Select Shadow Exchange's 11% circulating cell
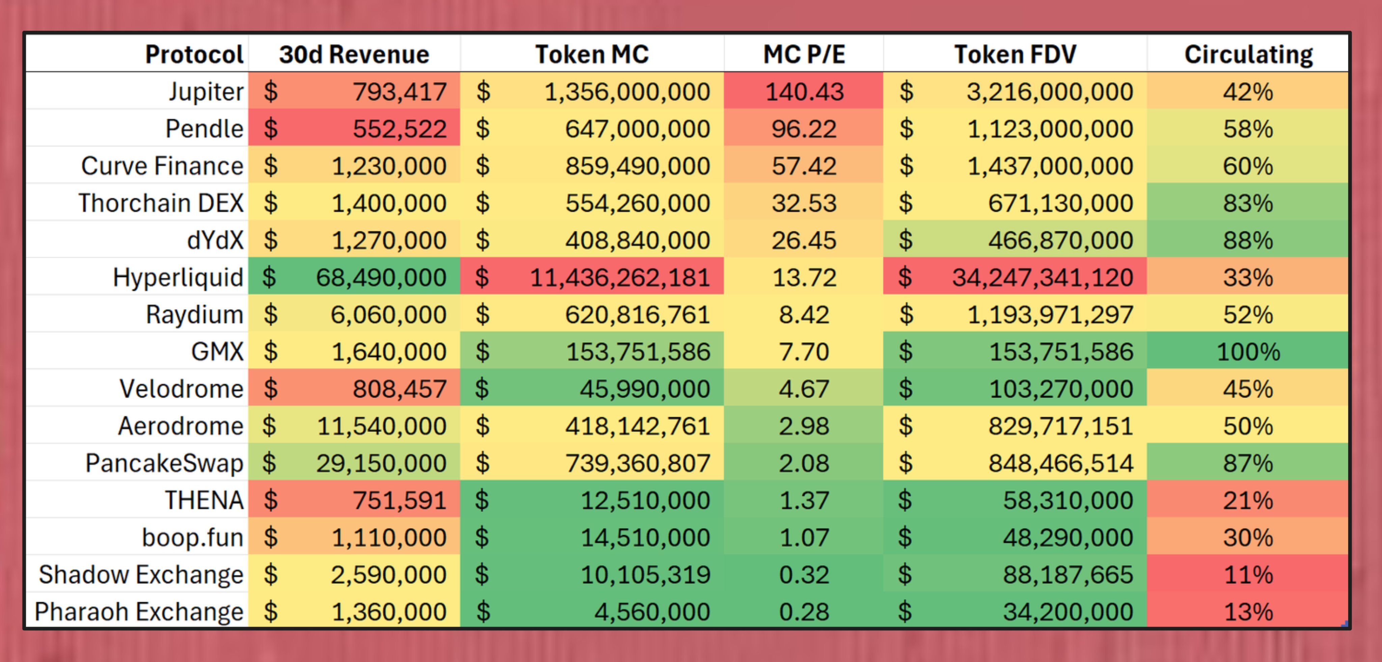The width and height of the screenshot is (1382, 662). pyautogui.click(x=1248, y=574)
